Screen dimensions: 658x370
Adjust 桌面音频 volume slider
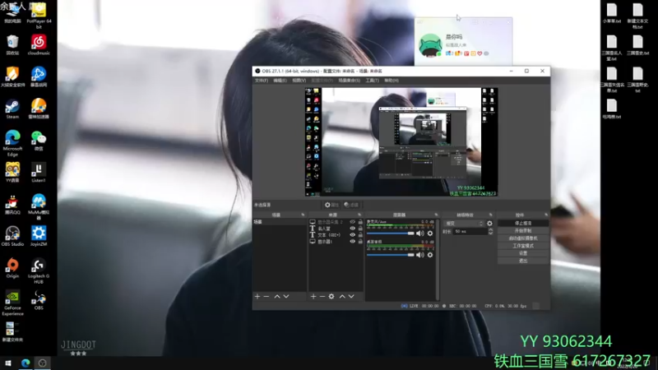click(390, 255)
